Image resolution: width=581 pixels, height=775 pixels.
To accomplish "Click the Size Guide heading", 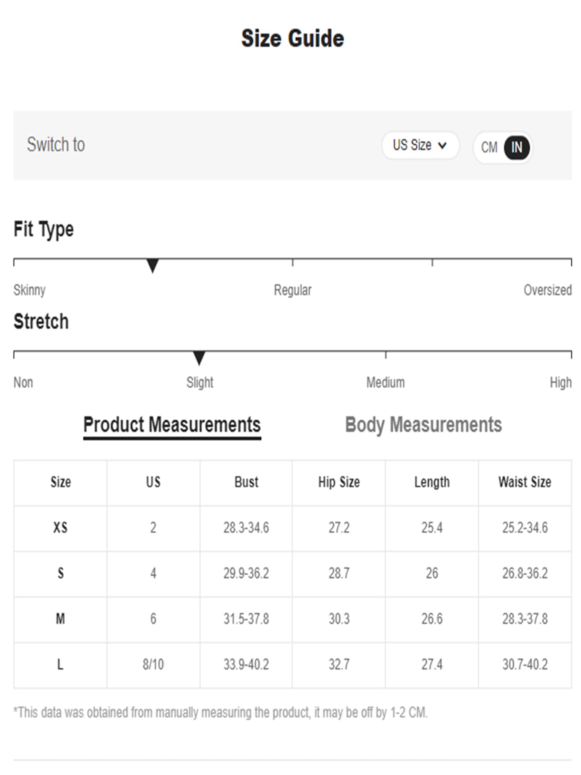I will coord(293,38).
